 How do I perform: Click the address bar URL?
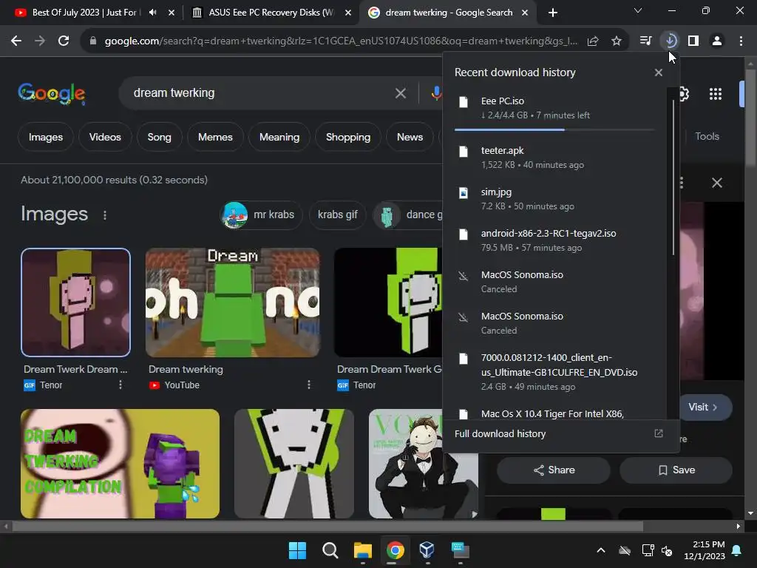pos(341,41)
